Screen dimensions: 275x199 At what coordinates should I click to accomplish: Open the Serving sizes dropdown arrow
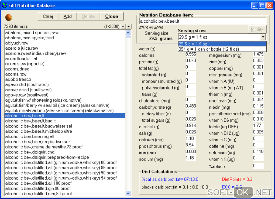point(263,37)
